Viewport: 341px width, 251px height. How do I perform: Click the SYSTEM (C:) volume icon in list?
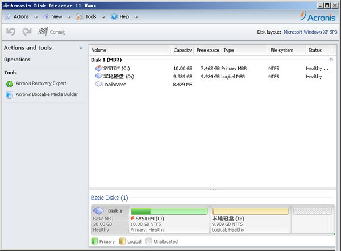coord(98,69)
